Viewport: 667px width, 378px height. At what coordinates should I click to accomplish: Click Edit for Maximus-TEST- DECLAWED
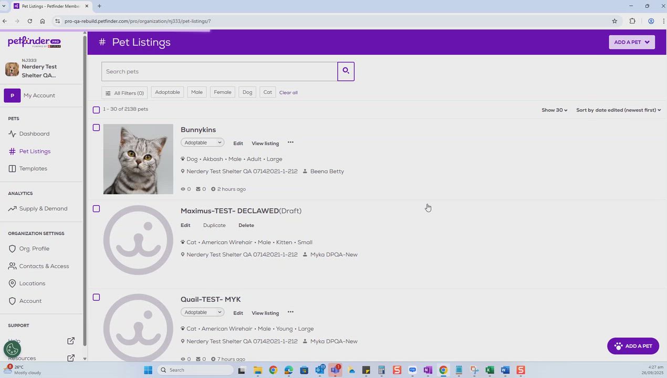point(185,225)
